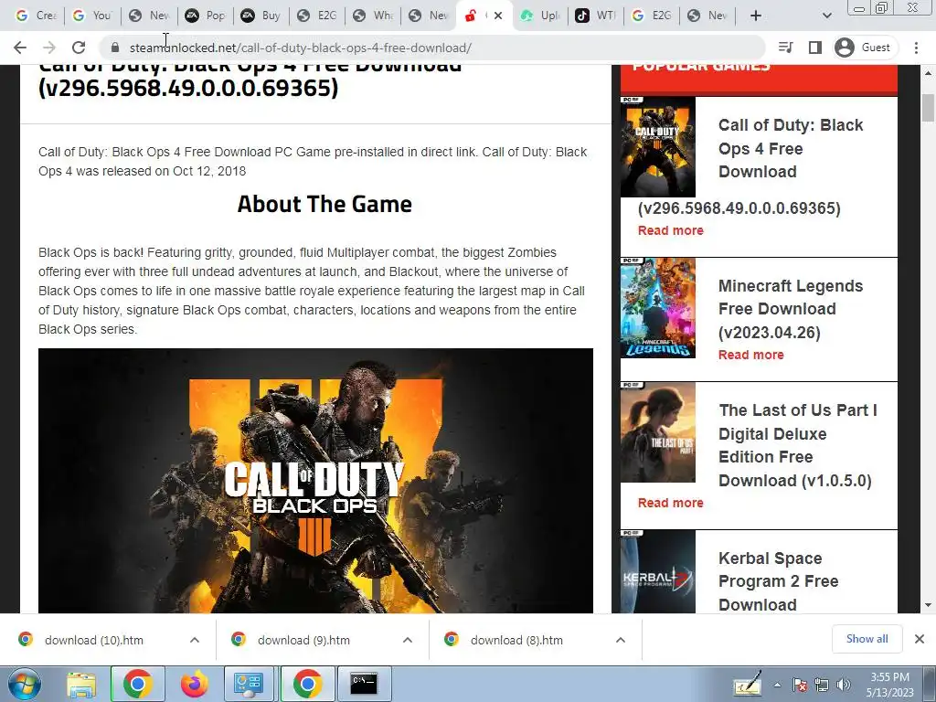The height and width of the screenshot is (702, 936).
Task: Open The Last of Us Part I thumbnail
Action: pos(658,432)
